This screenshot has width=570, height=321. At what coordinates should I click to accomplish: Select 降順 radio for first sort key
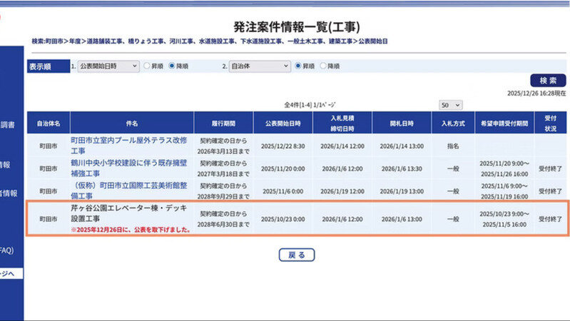[x=172, y=66]
